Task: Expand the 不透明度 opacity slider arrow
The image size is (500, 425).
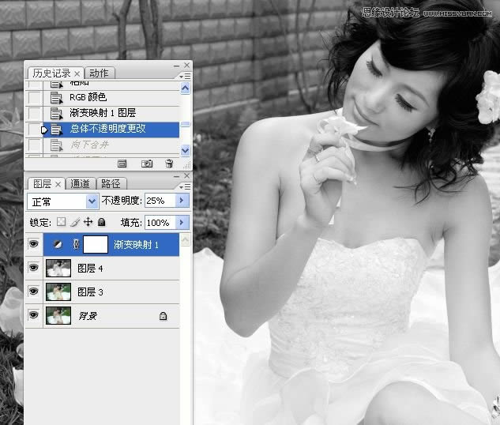Action: (182, 201)
